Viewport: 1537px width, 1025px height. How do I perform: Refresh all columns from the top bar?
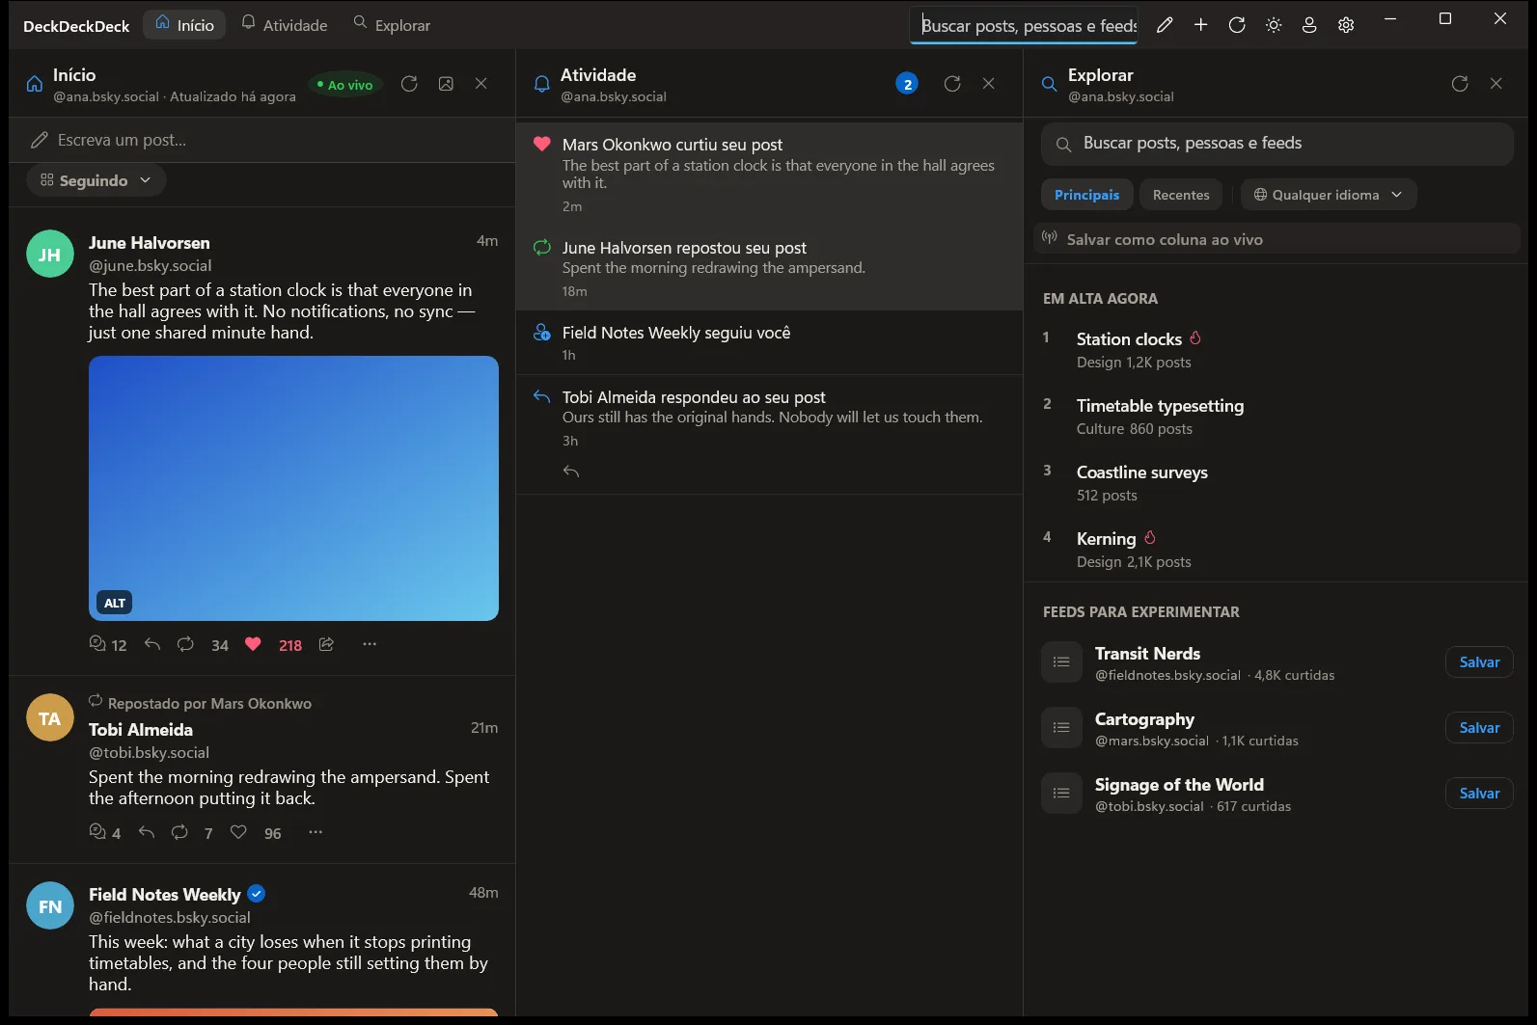(x=1237, y=25)
